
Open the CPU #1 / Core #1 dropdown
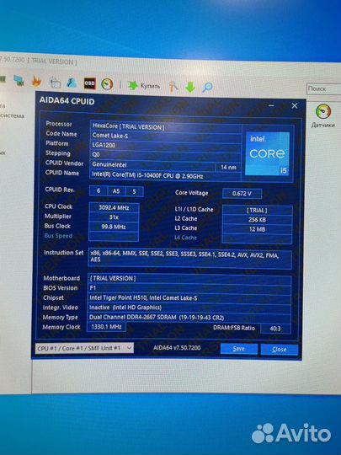click(x=84, y=348)
